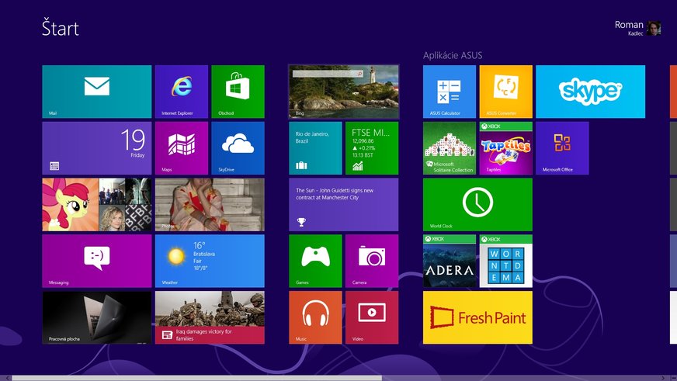Screen dimensions: 677x381
Task: Open ASUS Calculator tile
Action: tap(450, 91)
